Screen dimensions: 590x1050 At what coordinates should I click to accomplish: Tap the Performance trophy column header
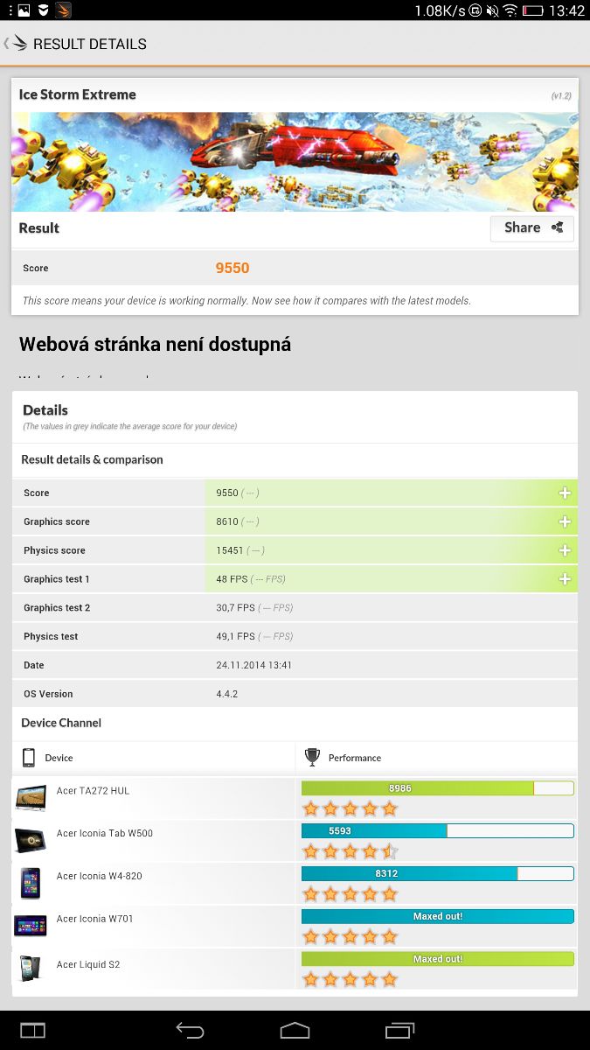click(344, 758)
